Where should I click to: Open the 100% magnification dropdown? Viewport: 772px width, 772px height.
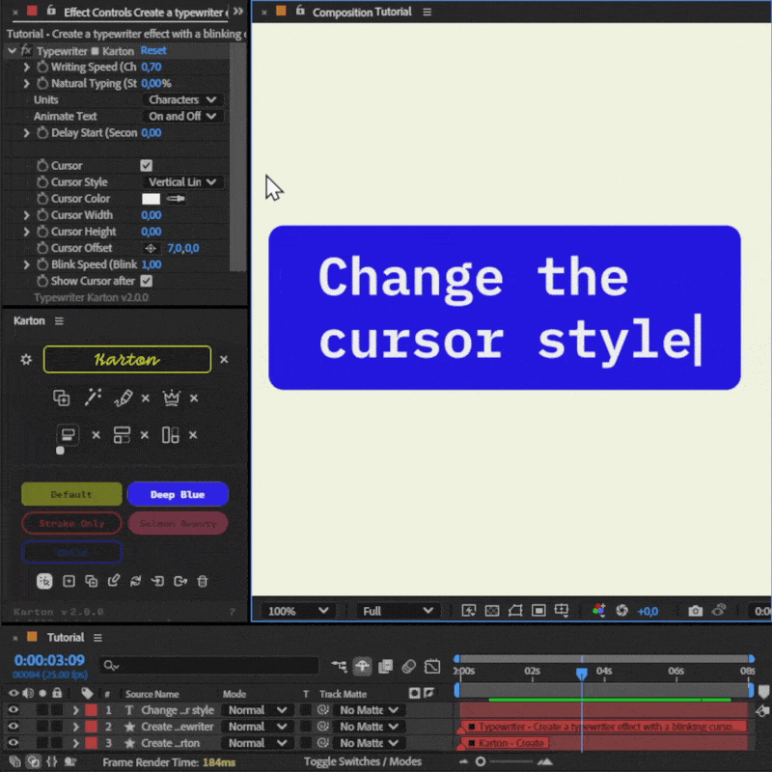coord(296,610)
